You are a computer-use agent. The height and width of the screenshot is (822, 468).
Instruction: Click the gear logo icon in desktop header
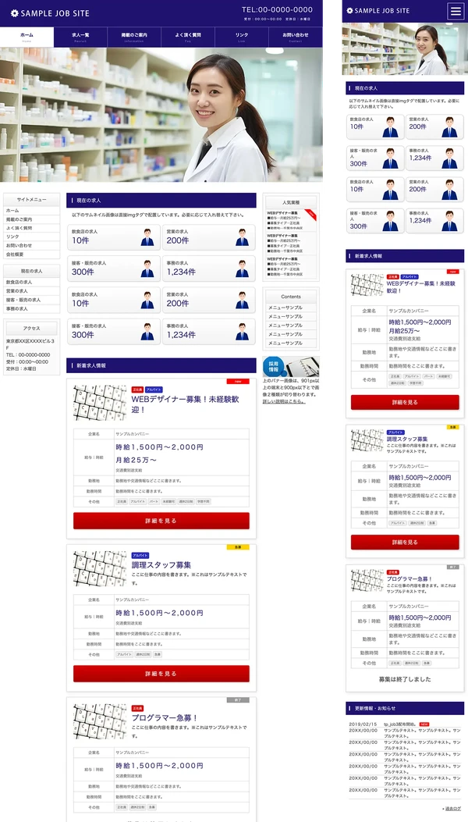click(14, 13)
